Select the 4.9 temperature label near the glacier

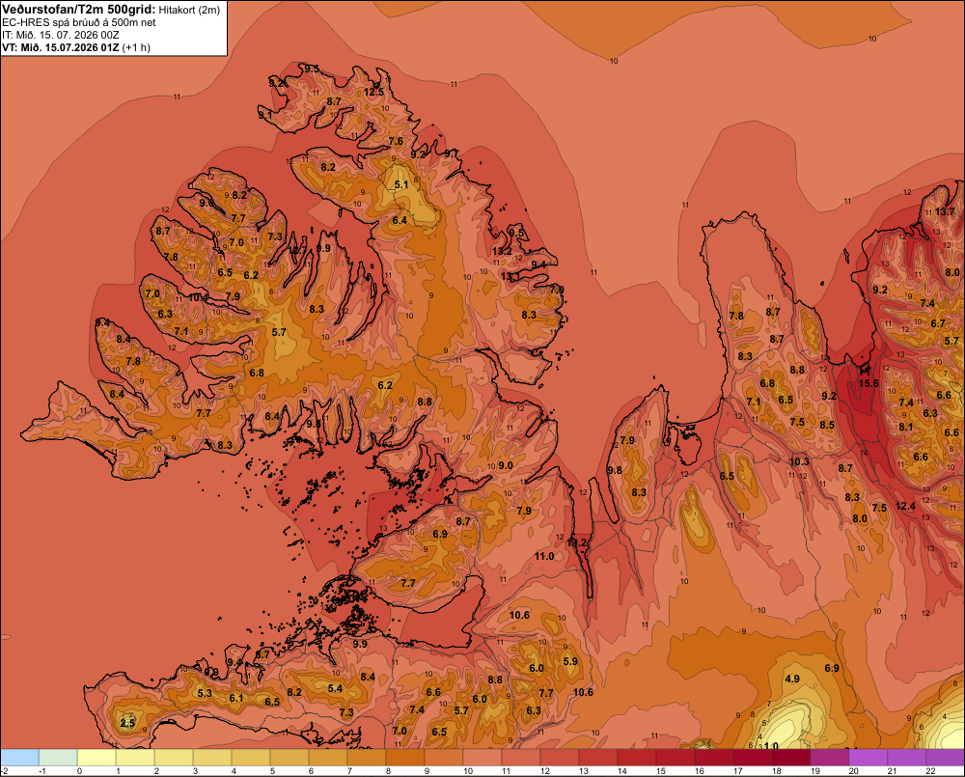click(792, 679)
